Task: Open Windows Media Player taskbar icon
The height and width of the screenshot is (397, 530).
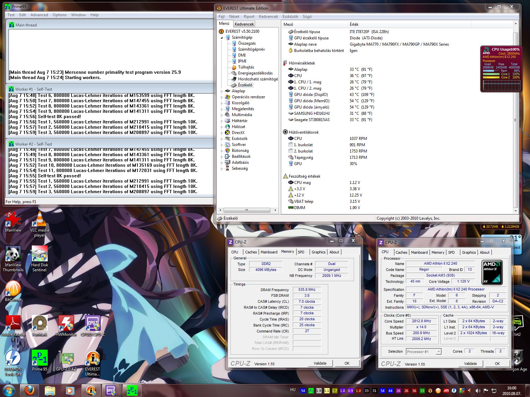Action: pos(70,391)
